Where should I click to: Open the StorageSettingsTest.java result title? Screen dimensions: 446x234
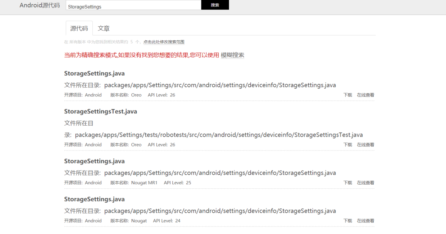(100, 111)
